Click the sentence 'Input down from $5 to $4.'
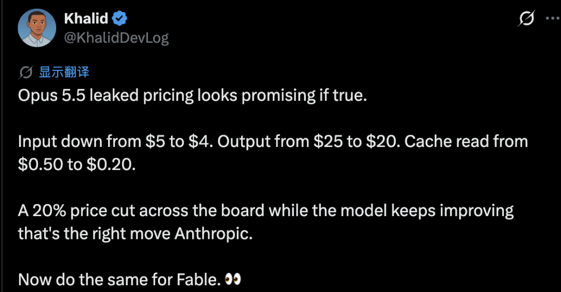This screenshot has height=292, width=561. point(115,142)
